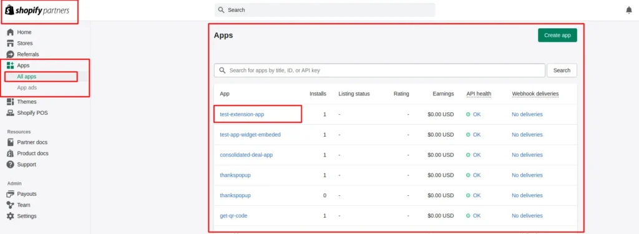
Task: Select All apps in sidebar
Action: [x=26, y=77]
